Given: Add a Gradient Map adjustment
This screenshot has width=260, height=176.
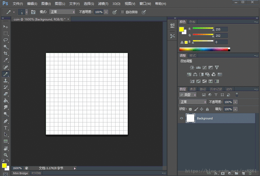Looking at the screenshot, I should [217, 81].
